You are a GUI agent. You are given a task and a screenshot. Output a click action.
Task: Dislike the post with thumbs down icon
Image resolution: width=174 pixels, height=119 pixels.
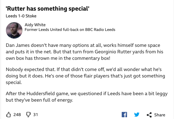pos(28,115)
